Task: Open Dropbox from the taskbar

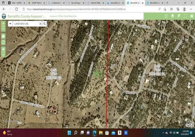Action: pos(126,133)
